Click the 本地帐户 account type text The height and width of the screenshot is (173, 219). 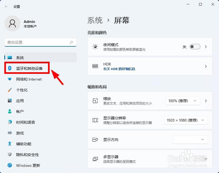[x=30, y=26]
